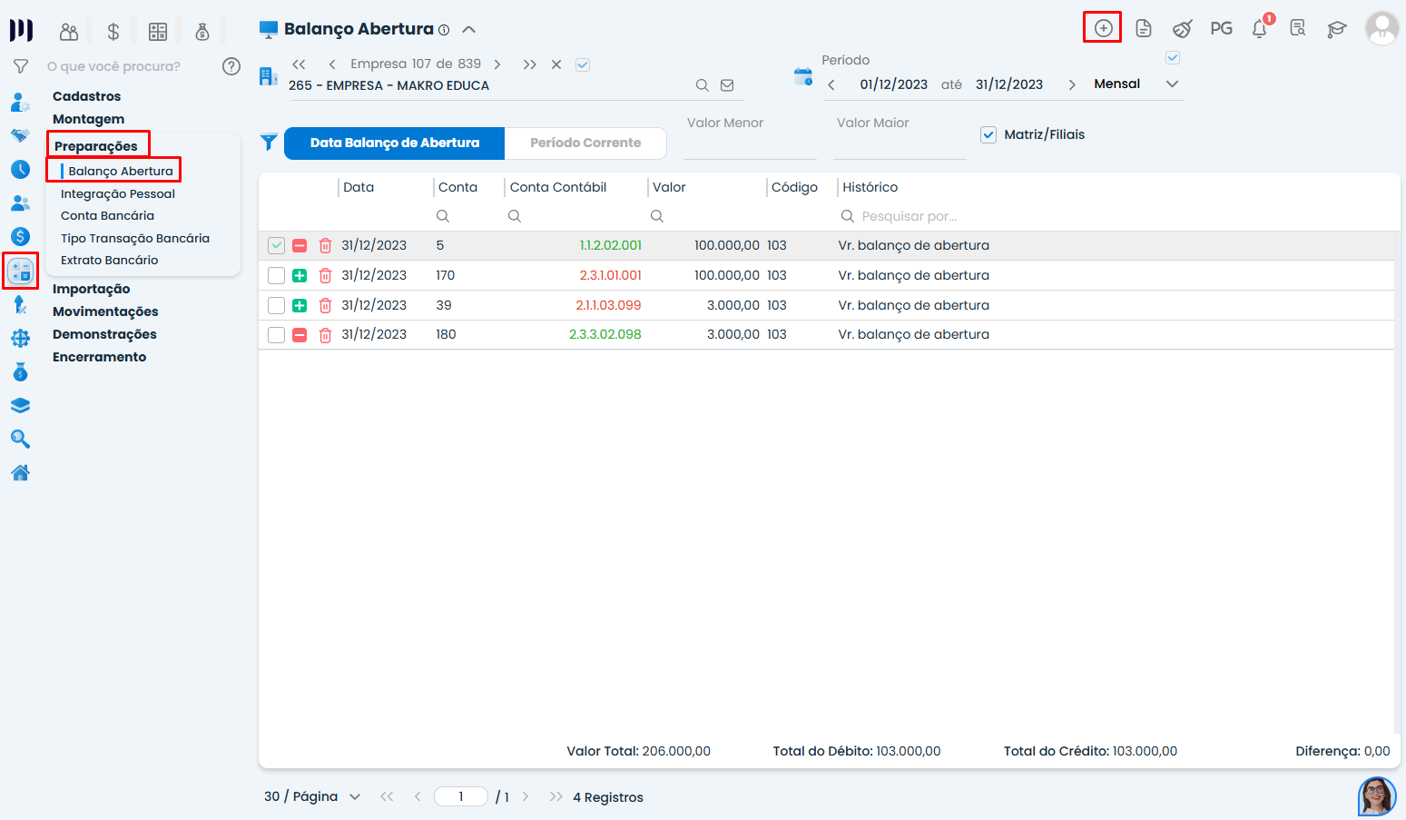Click the Demonstrações menu section
Viewport: 1406px width, 820px height.
coord(104,334)
